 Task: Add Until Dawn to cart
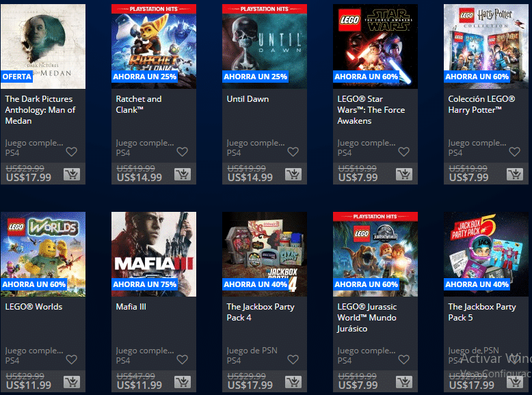point(293,174)
